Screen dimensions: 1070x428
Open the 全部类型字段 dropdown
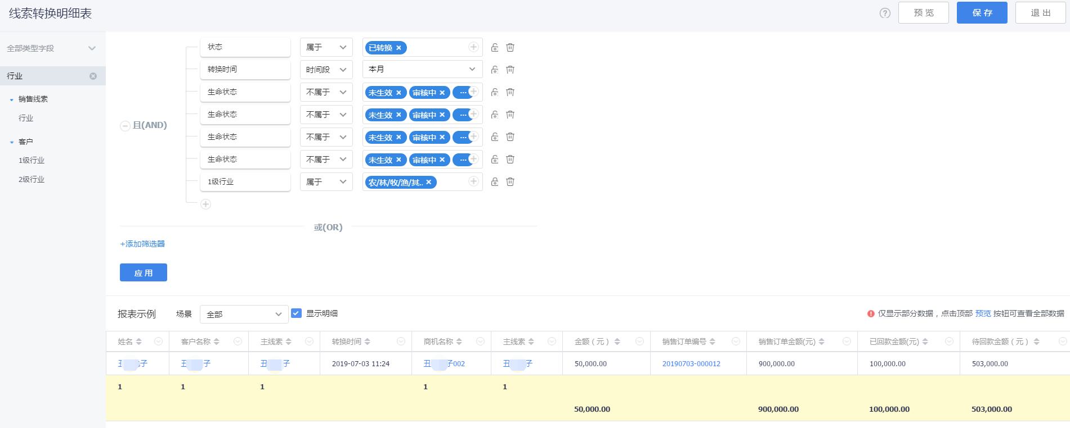tap(52, 48)
